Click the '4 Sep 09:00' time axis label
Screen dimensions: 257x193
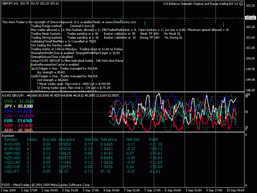click(111, 191)
